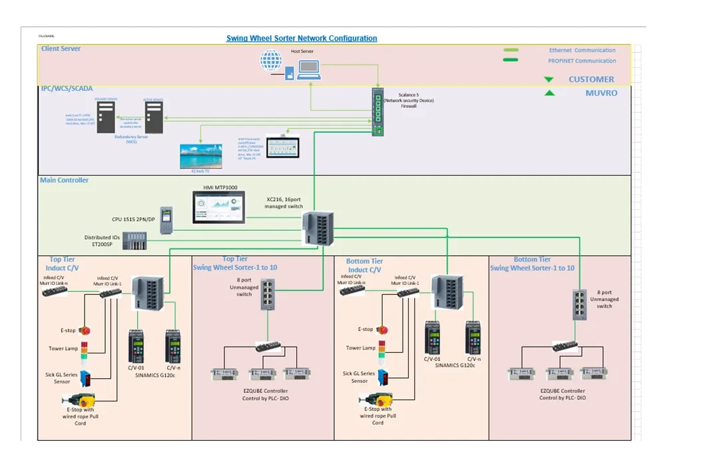Image resolution: width=719 pixels, height=468 pixels.
Task: Select middle EZQUBE controller in Bottom Tier sorter
Action: [560, 374]
